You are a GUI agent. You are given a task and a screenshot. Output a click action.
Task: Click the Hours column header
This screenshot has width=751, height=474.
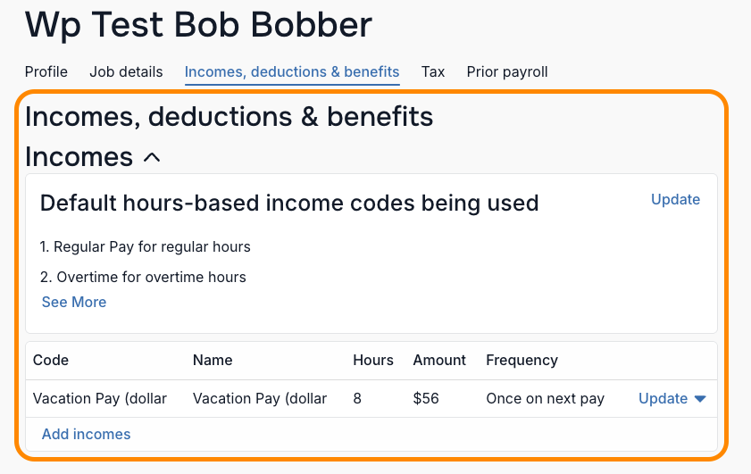pyautogui.click(x=373, y=360)
